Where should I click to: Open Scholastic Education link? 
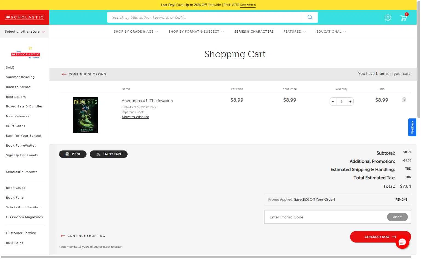(24, 207)
